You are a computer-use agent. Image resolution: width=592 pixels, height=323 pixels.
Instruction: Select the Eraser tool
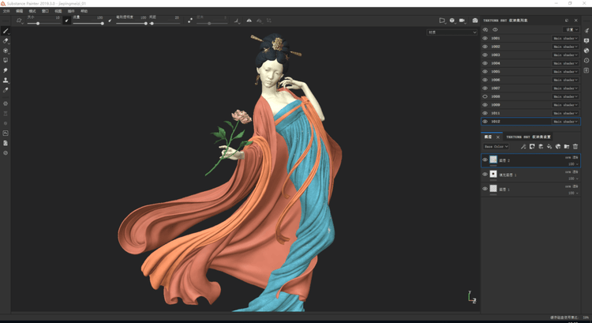(x=6, y=41)
